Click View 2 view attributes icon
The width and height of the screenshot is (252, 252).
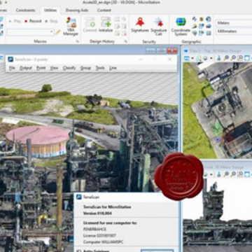(x=186, y=58)
